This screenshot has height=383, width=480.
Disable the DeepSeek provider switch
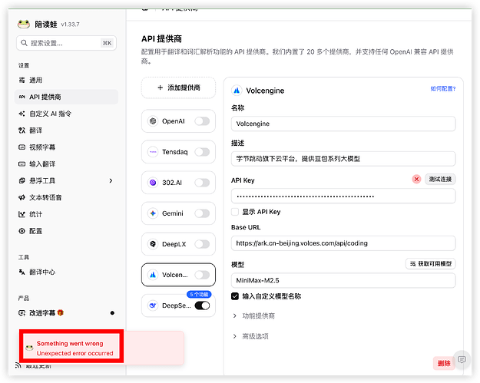202,305
